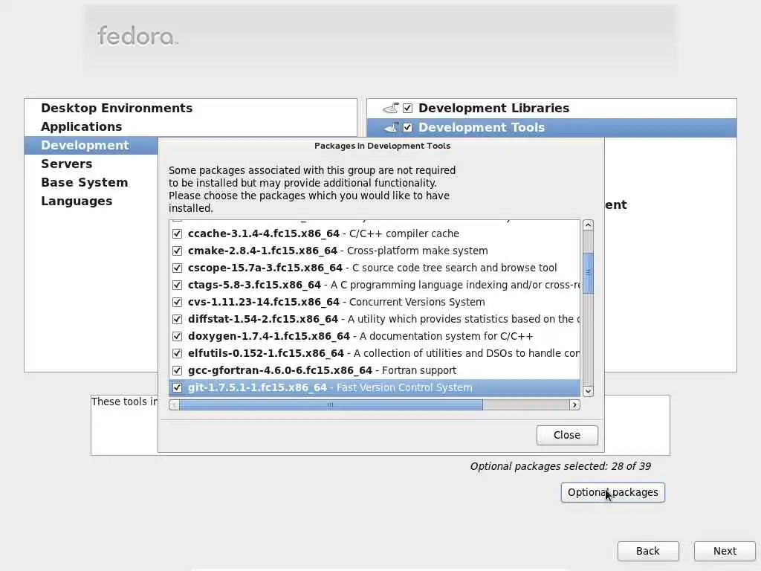Click the horizontal scroll right arrow

tap(574, 405)
